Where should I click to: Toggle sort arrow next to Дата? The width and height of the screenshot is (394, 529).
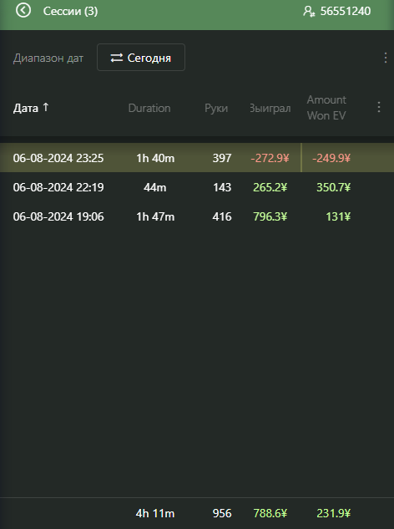click(x=46, y=107)
